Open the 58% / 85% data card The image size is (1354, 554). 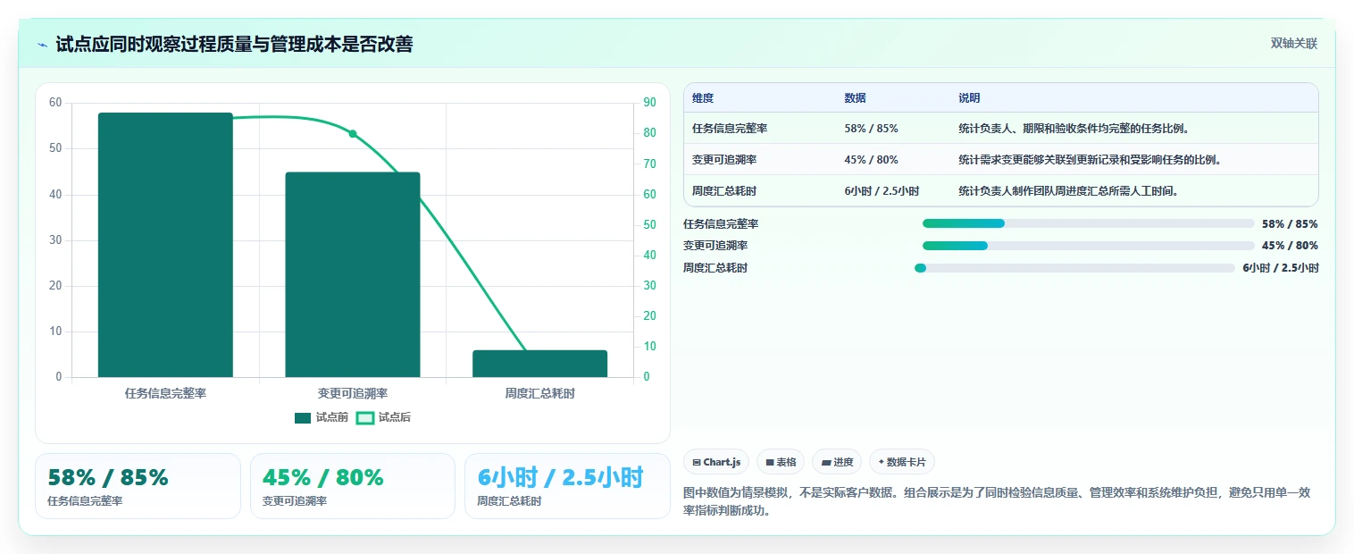[x=138, y=486]
